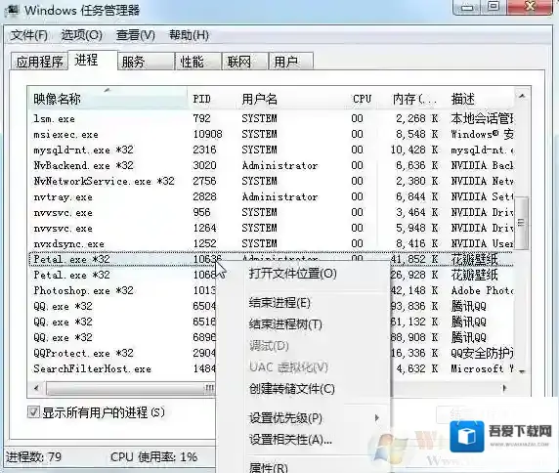The height and width of the screenshot is (473, 559).
Task: Select QQ.exe with PID 6896
Action: 121,337
